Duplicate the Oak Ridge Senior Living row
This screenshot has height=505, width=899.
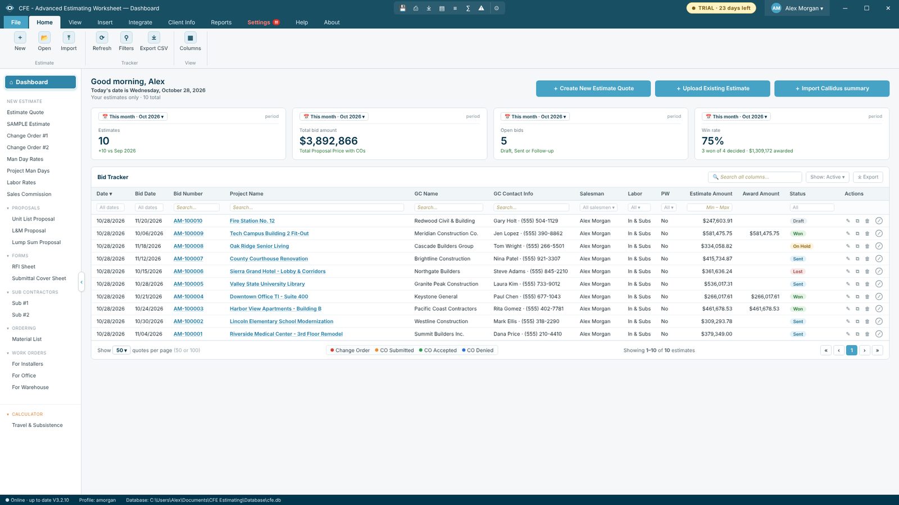tap(857, 246)
